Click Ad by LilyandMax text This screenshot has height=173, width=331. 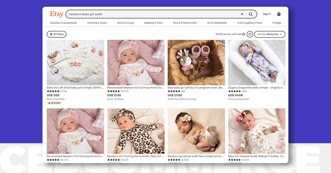coord(56,99)
